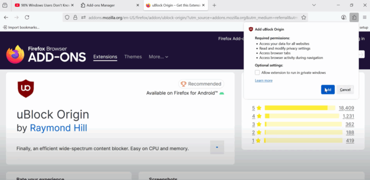
Task: Click the uBlock Origin heading text
Action: coord(53,115)
